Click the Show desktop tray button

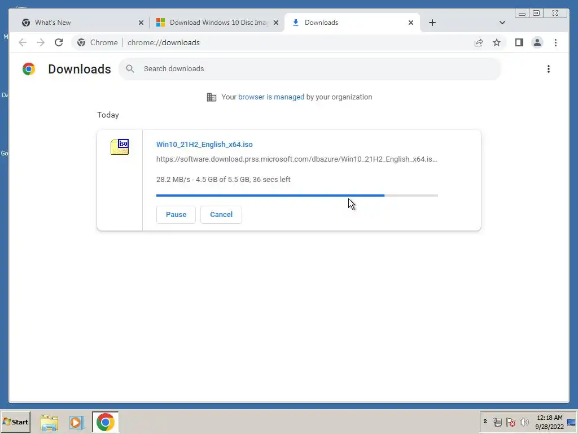point(572,422)
